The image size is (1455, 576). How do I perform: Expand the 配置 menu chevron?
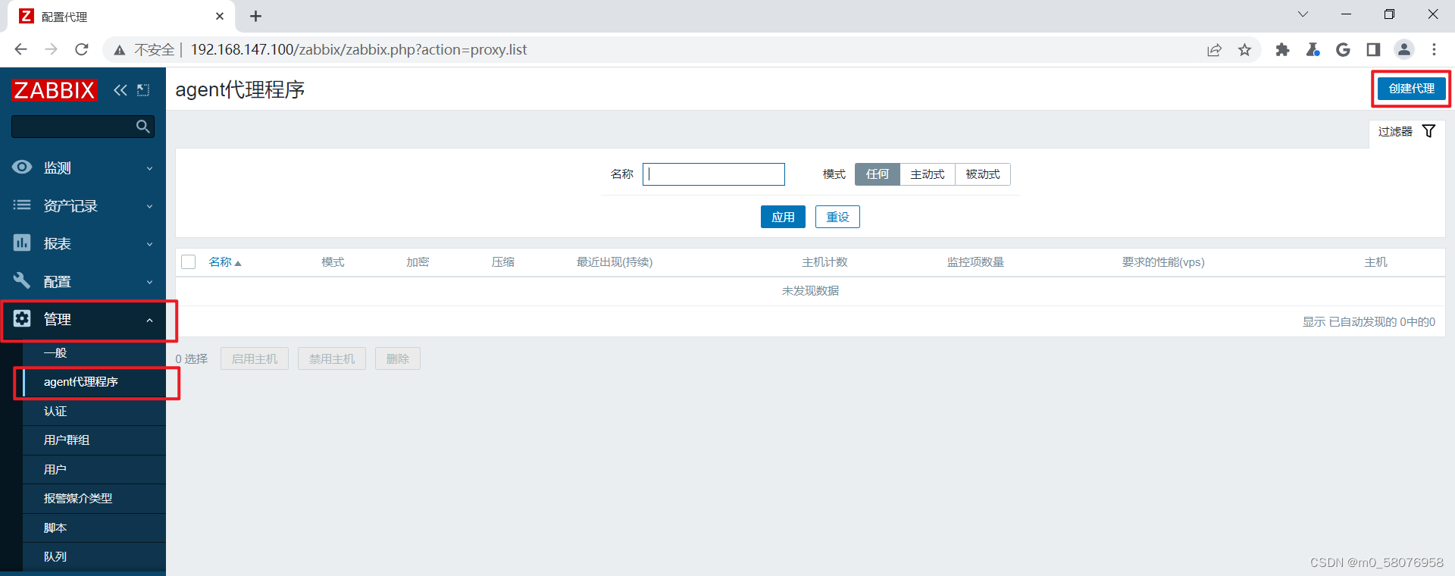pos(149,282)
